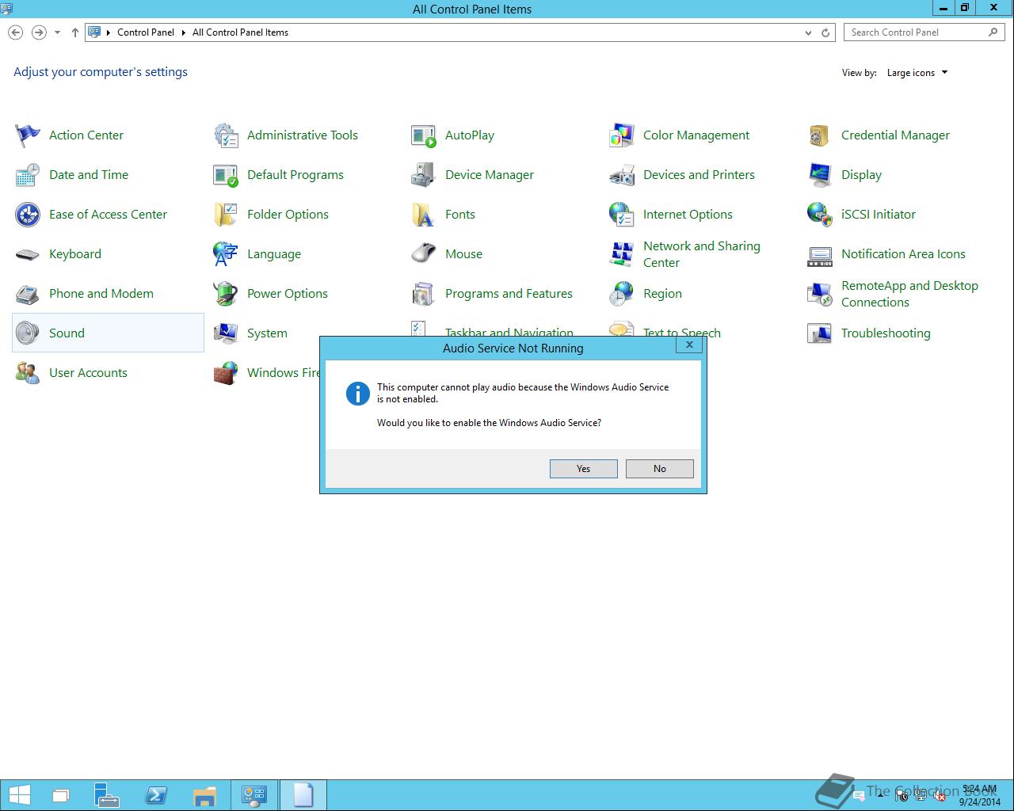Open the Power Options icon
The width and height of the screenshot is (1014, 811).
(226, 294)
